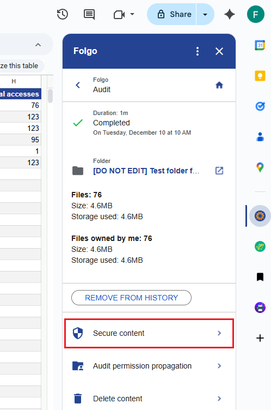Image resolution: width=271 pixels, height=410 pixels.
Task: Click the spreadsheet vertical scrollbar thumb
Action: click(x=51, y=96)
